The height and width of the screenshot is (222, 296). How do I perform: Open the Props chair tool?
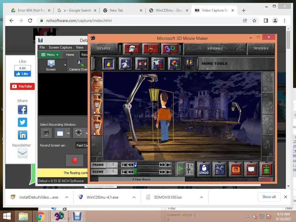150,49
